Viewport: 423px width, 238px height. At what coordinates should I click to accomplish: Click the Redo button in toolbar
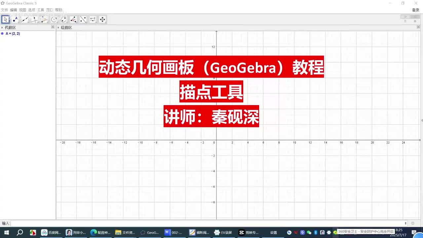pyautogui.click(x=415, y=17)
